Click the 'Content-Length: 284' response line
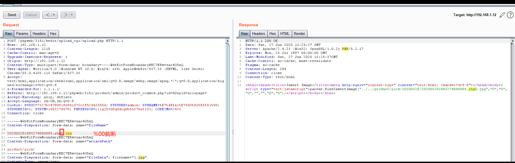 tap(266, 69)
